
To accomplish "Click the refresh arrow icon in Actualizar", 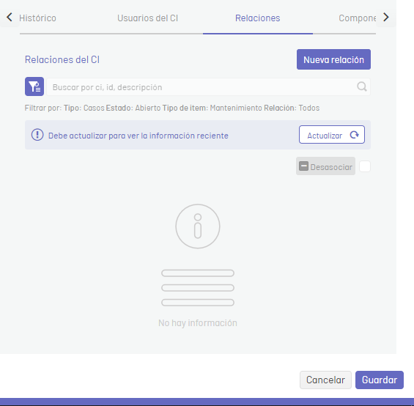I will point(355,135).
